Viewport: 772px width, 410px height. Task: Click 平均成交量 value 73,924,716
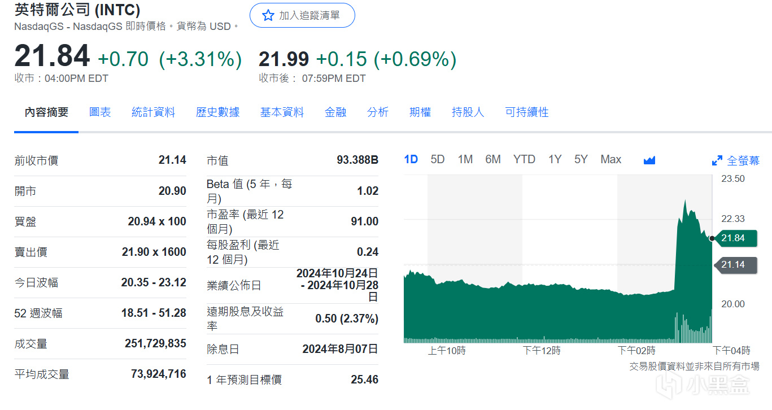(158, 374)
